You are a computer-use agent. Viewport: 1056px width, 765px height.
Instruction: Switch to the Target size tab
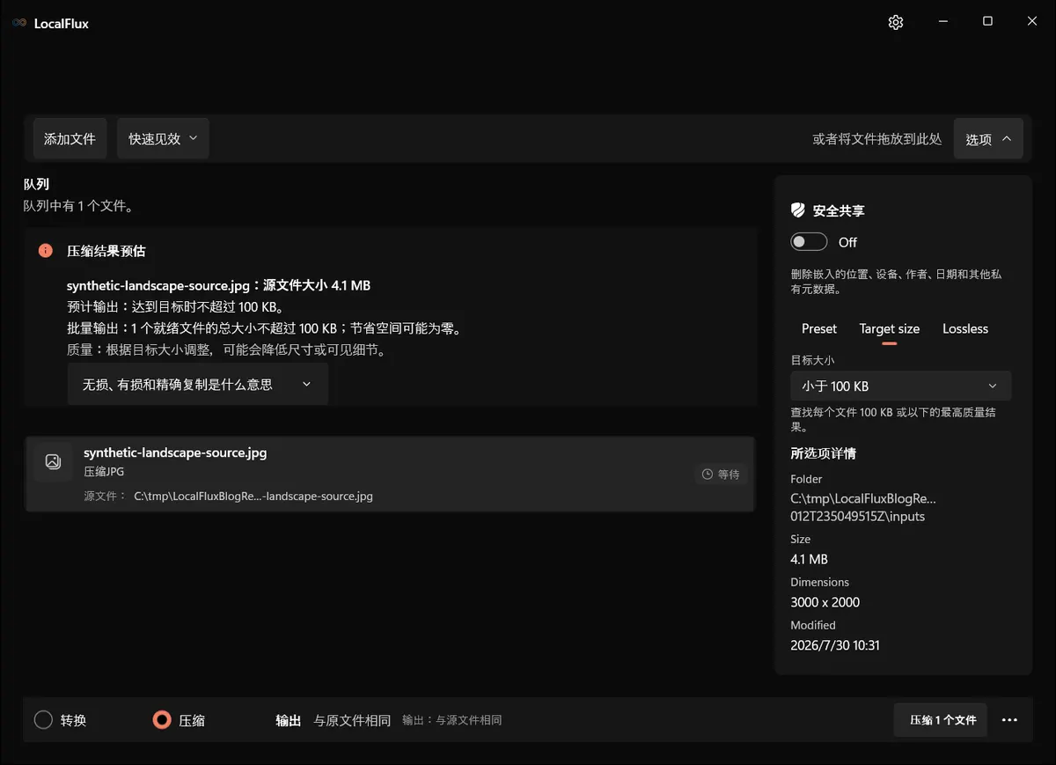click(890, 328)
